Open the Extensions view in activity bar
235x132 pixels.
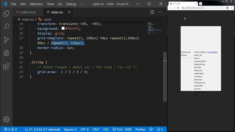6,66
